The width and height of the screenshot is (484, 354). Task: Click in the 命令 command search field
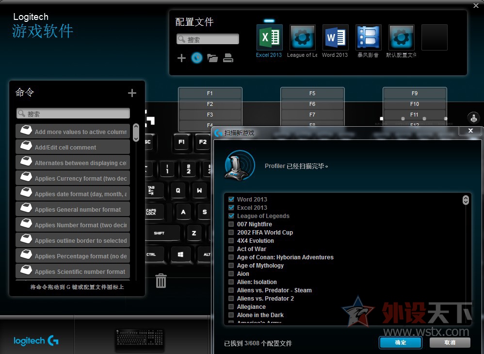(73, 114)
